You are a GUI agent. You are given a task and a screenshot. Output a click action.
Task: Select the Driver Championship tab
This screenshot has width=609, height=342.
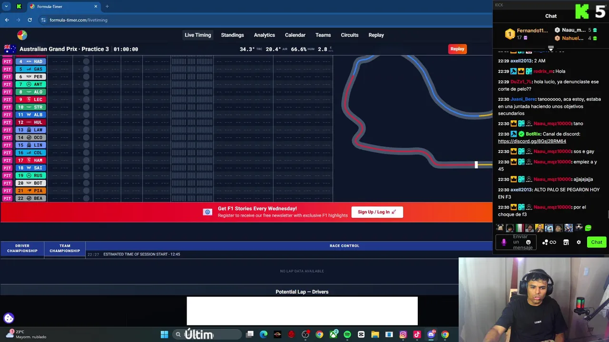(x=22, y=248)
